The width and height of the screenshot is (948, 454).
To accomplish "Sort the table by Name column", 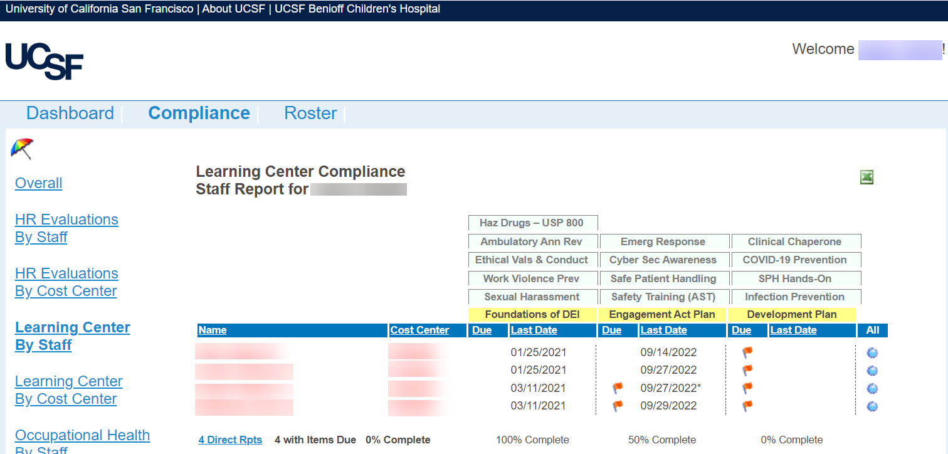I will pyautogui.click(x=213, y=330).
